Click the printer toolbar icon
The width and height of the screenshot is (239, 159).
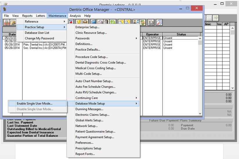pyautogui.click(x=100, y=22)
